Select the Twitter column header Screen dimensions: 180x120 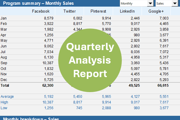70,11
